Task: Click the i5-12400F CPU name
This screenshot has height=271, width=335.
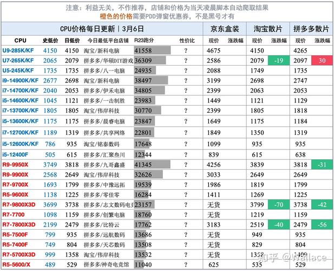Action: click(x=15, y=154)
